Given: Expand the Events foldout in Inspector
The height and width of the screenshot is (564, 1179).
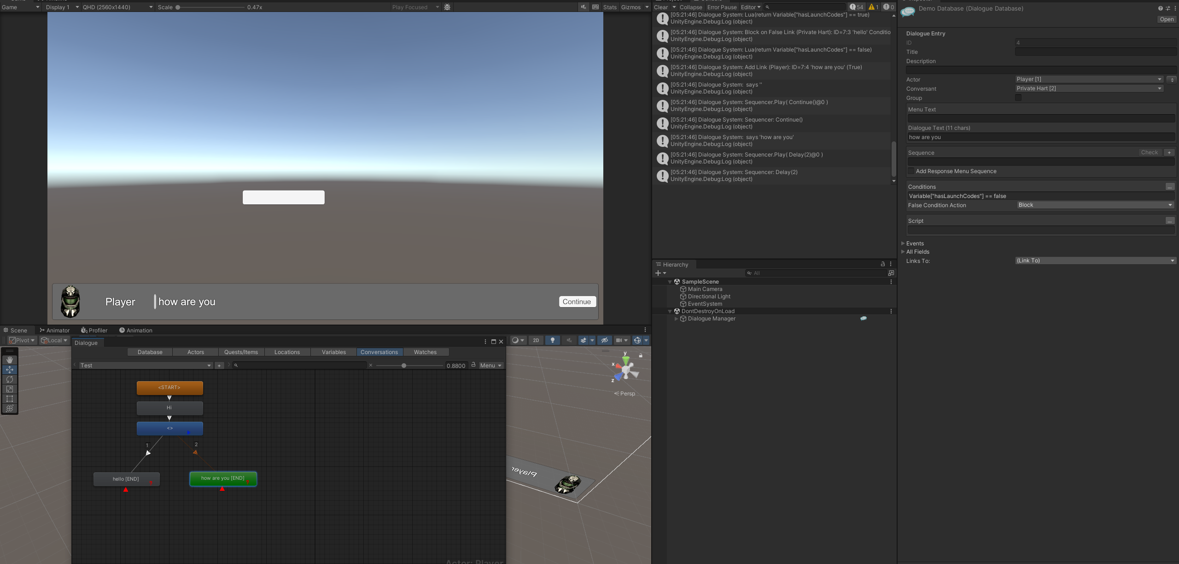Looking at the screenshot, I should (903, 244).
